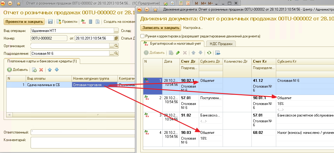Delete the payment row with red X
Viewport: 334px width, 153px height.
tap(41, 70)
